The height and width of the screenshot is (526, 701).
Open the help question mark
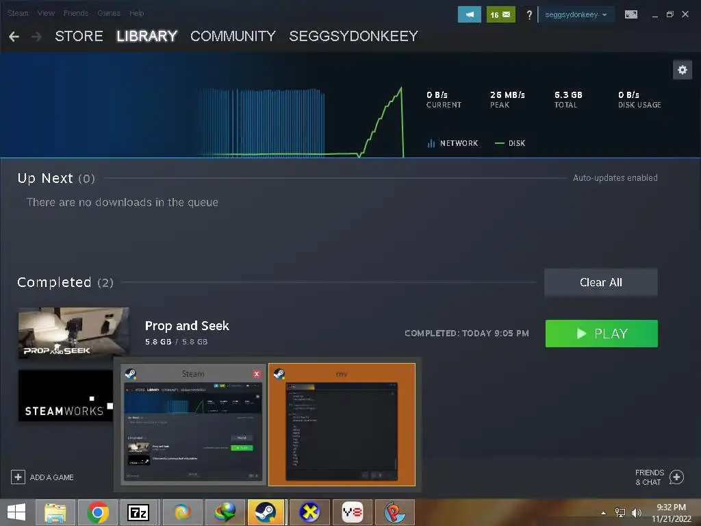[x=529, y=15]
